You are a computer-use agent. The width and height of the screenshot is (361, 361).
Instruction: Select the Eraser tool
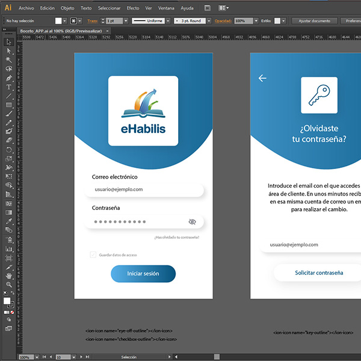point(9,140)
